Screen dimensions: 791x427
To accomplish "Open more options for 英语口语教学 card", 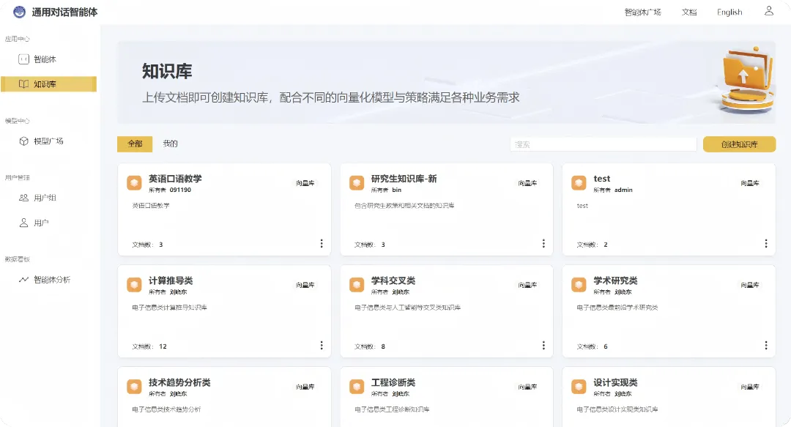I will [x=322, y=244].
